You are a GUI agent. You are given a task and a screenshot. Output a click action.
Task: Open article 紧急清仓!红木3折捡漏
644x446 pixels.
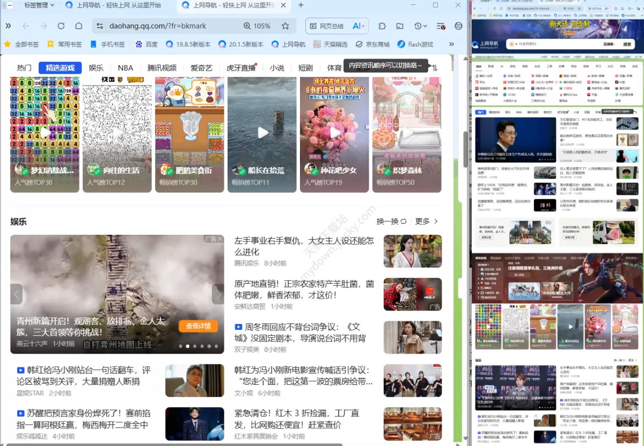[296, 419]
